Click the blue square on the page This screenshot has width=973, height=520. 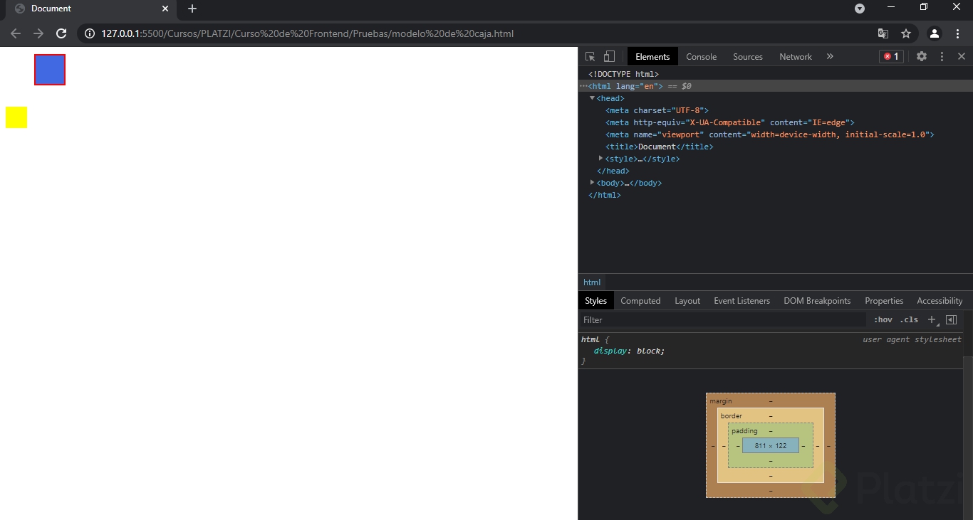tap(50, 70)
